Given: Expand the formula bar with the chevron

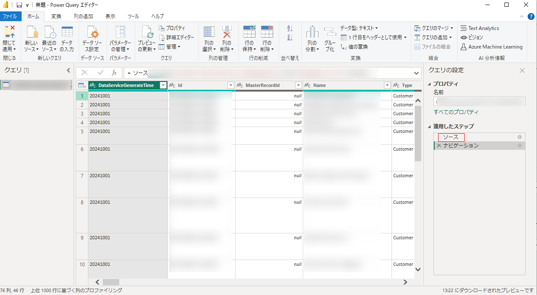Looking at the screenshot, I should [x=416, y=73].
